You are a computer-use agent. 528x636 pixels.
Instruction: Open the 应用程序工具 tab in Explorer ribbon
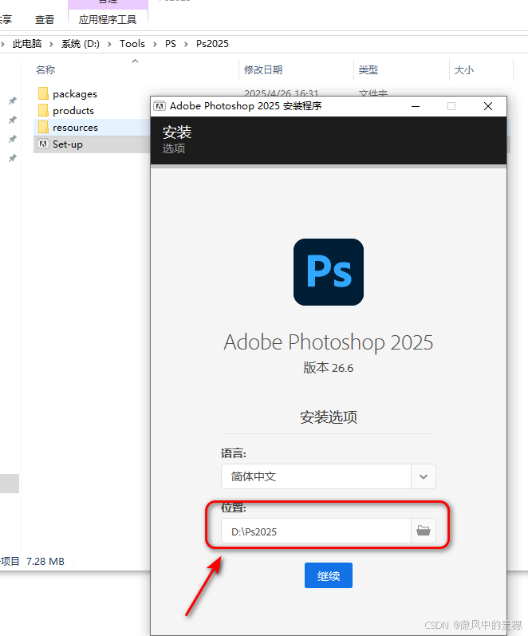[x=108, y=19]
